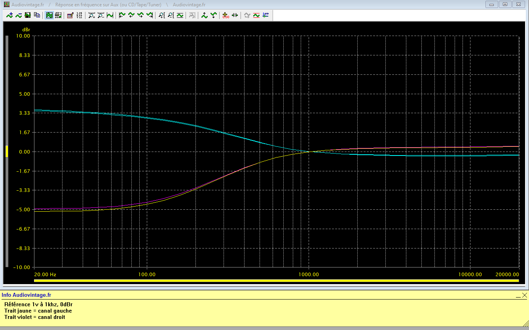This screenshot has height=330, width=529.
Task: Click the step cursor right on curve icon
Action: pyautogui.click(x=140, y=15)
